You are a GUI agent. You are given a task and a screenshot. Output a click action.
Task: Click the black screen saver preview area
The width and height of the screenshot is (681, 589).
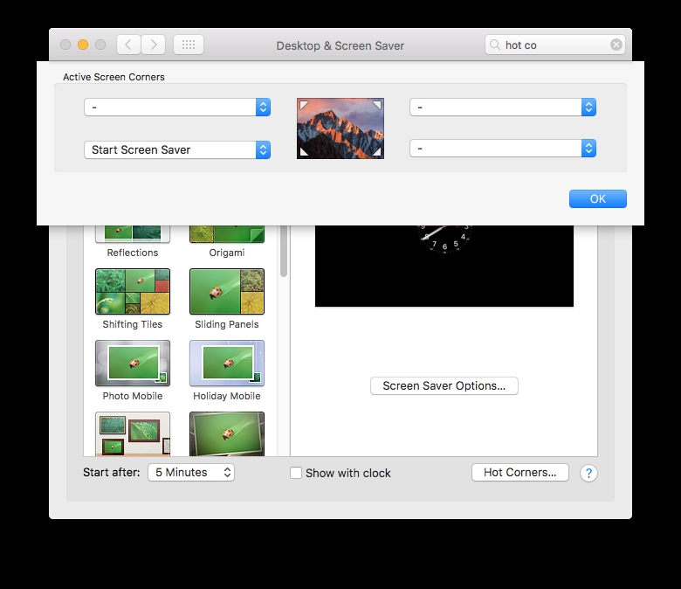tap(444, 266)
